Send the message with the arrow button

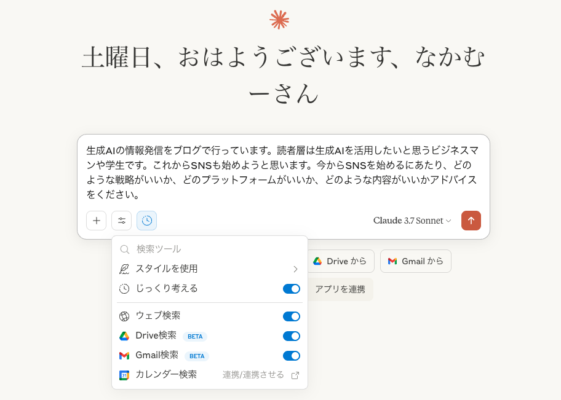point(471,221)
